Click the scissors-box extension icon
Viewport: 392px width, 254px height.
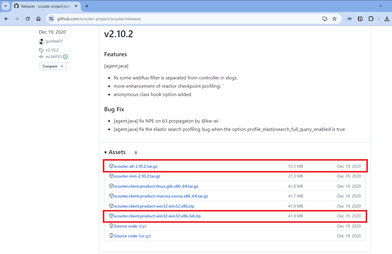[360, 18]
